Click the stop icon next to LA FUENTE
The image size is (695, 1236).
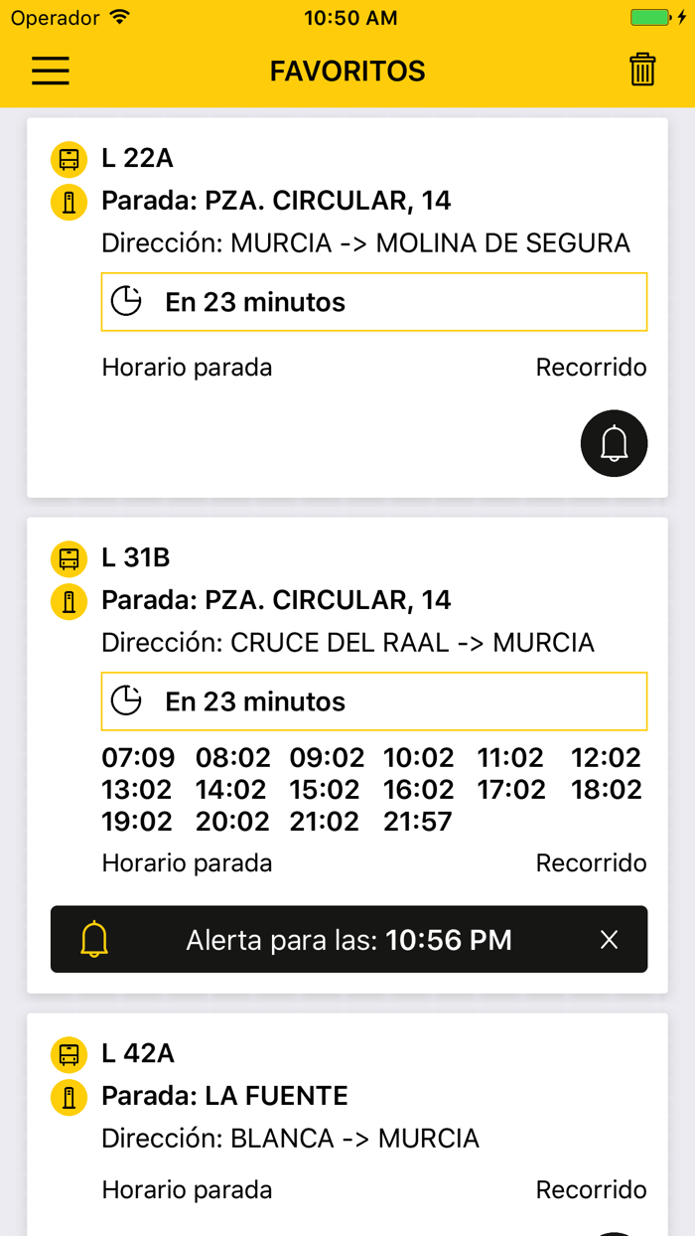(x=68, y=1096)
